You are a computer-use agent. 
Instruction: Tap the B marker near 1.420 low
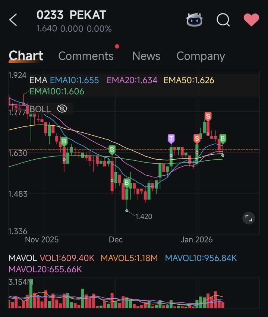coord(127,183)
